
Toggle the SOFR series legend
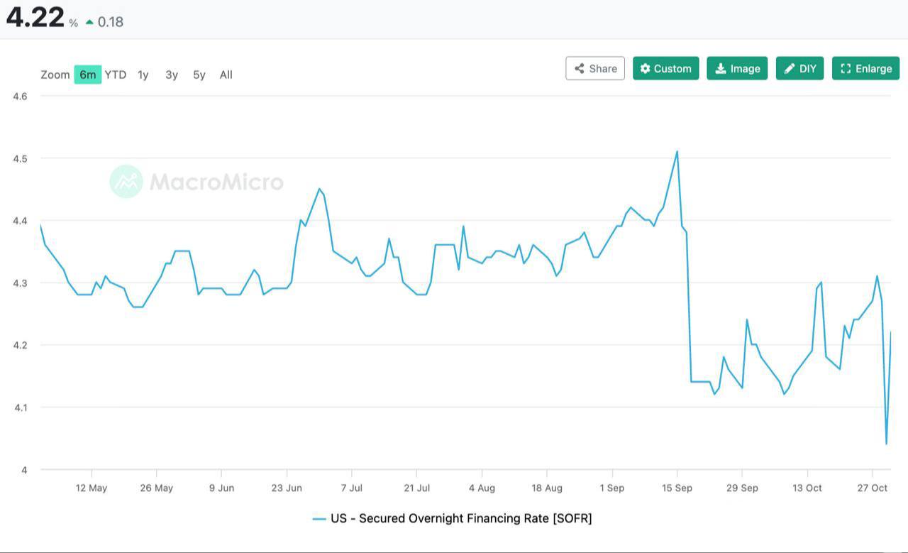click(460, 518)
